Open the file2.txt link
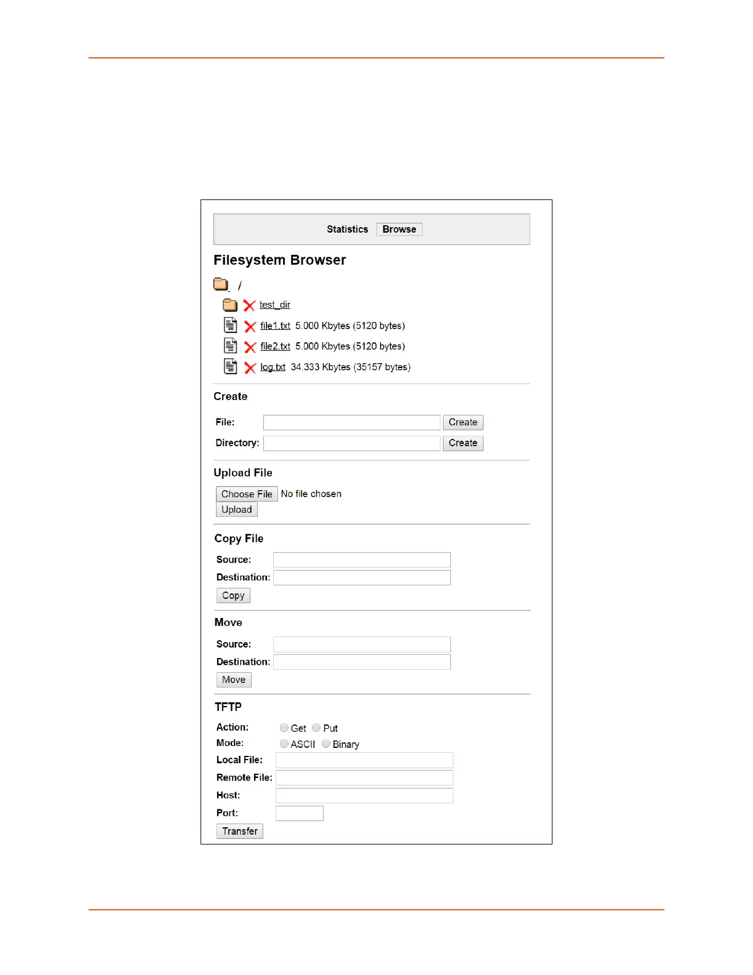Viewport: 753px width, 975px height. coord(275,346)
